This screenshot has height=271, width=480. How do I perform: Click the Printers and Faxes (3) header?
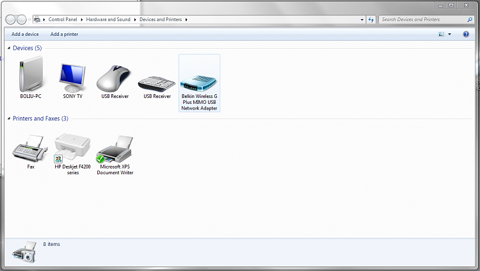pos(40,119)
